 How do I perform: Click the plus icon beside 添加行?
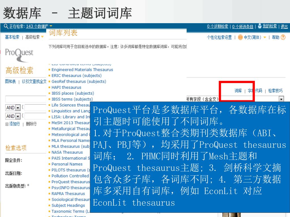pyautogui.click(x=7, y=124)
